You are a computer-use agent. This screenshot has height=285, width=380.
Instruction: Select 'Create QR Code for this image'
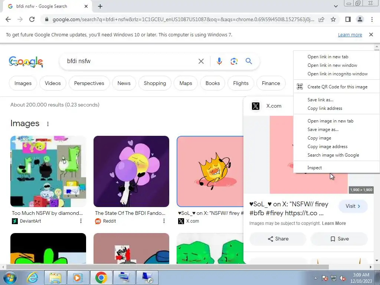click(x=337, y=87)
